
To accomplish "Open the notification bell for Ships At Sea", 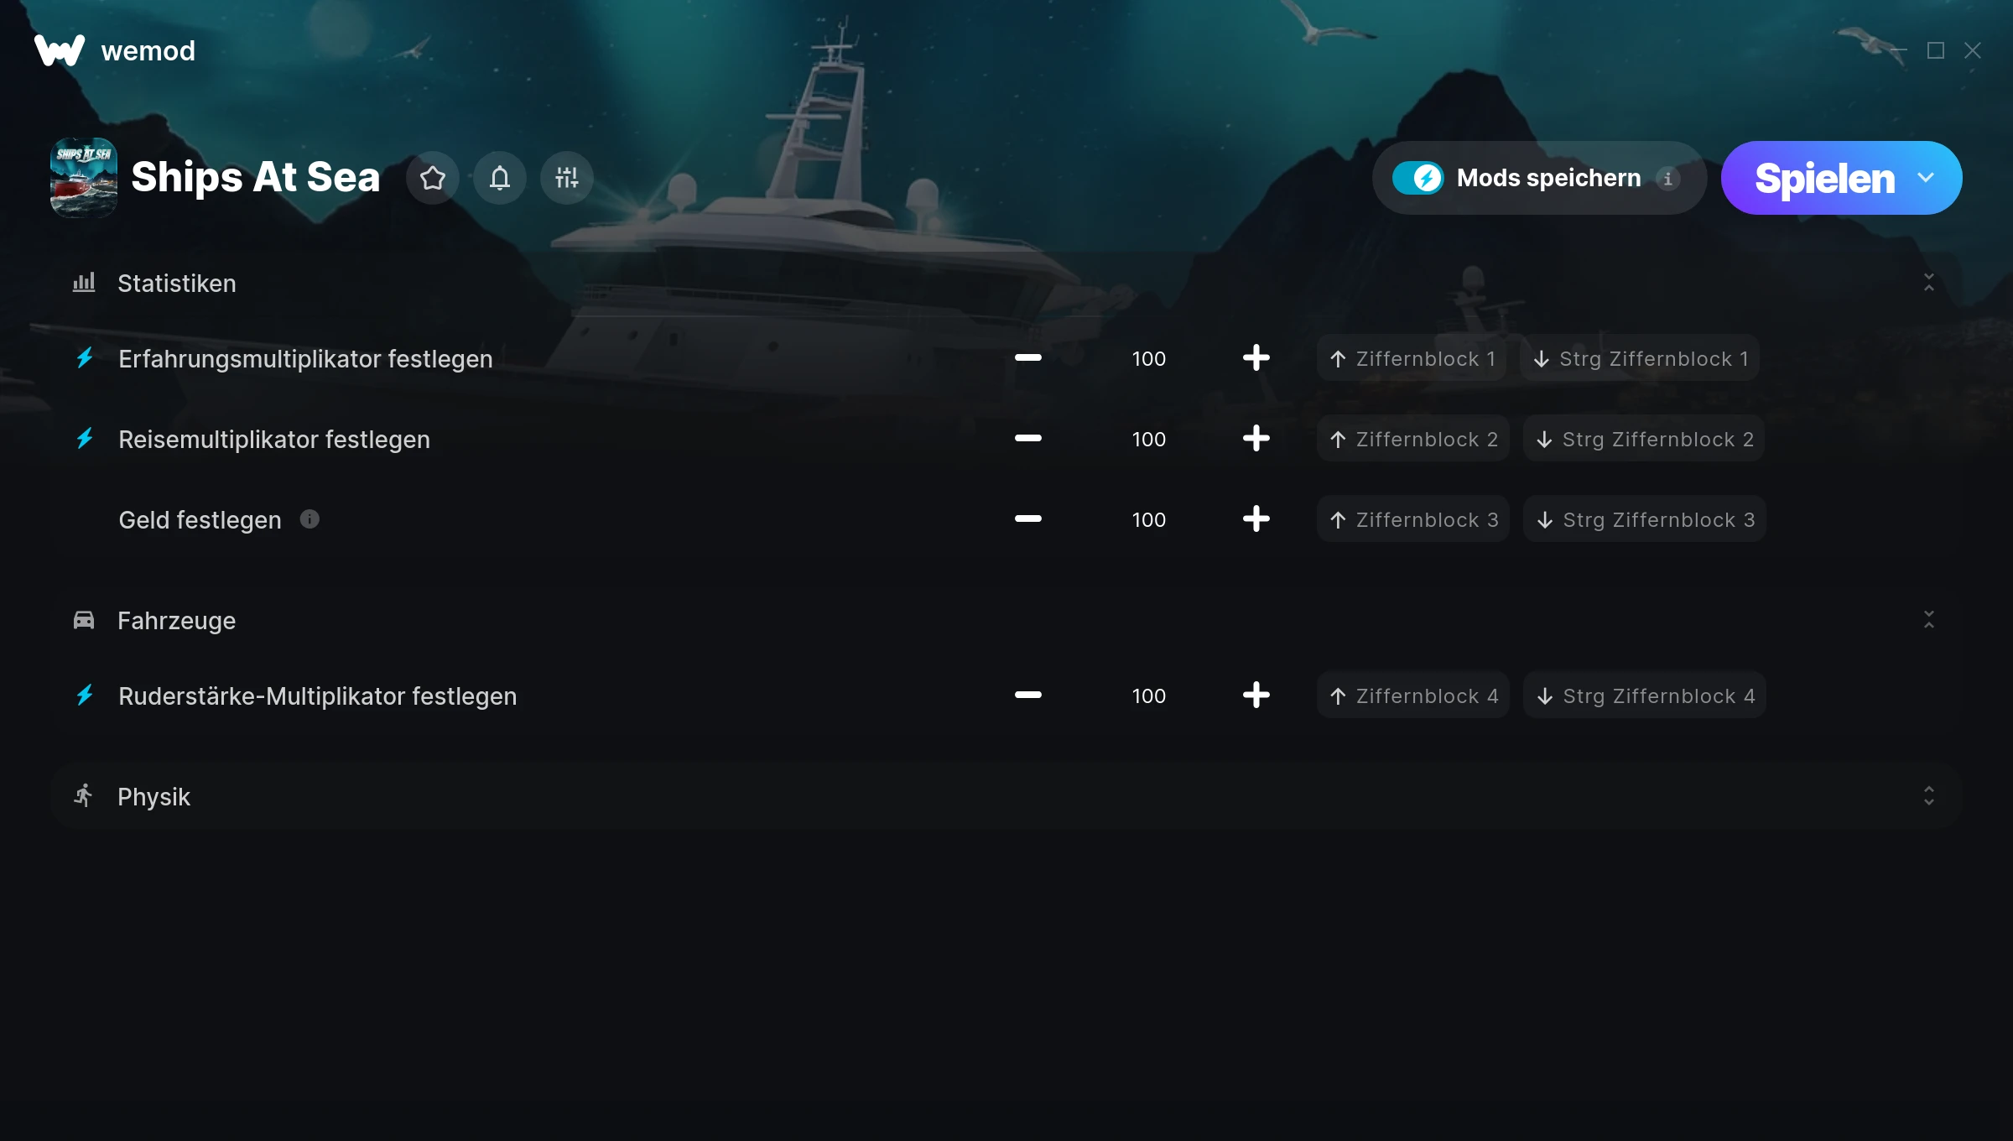I will tap(500, 178).
